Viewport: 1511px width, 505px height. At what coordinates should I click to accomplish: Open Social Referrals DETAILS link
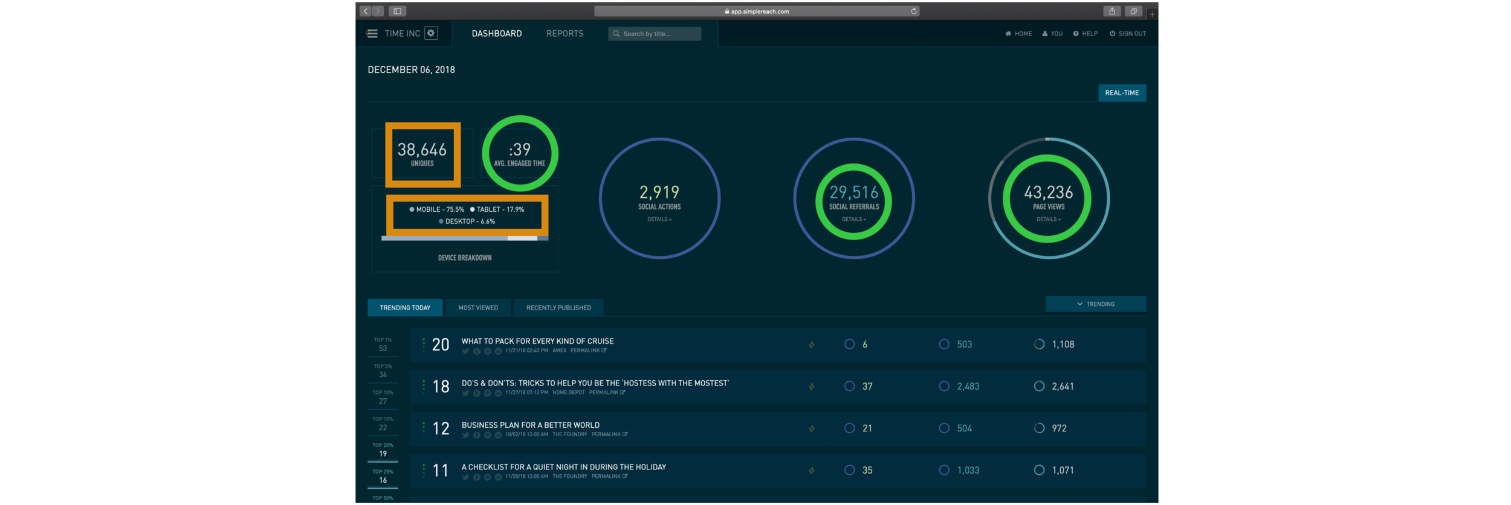(x=854, y=220)
